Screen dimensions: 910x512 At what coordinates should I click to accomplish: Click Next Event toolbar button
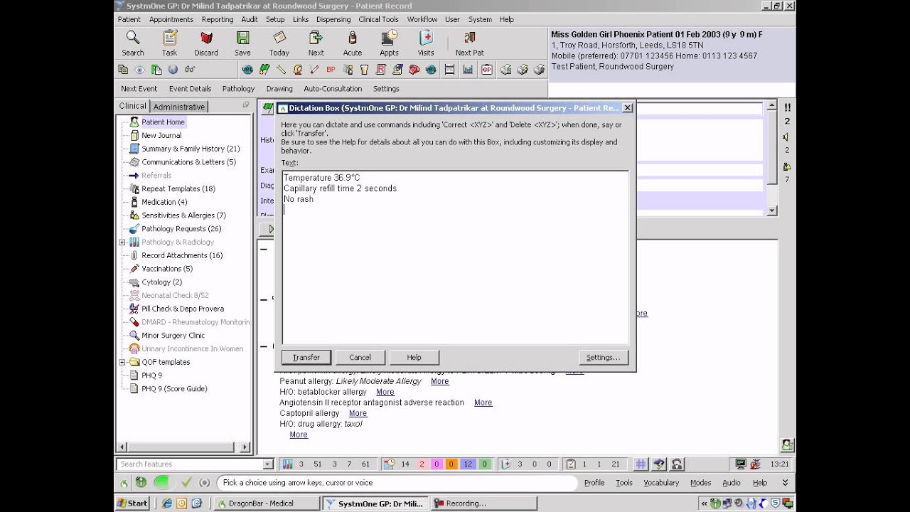point(139,89)
